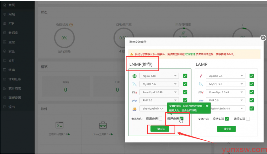
Task: Click the 软件商店 grid icon in sidebar
Action: (5, 88)
